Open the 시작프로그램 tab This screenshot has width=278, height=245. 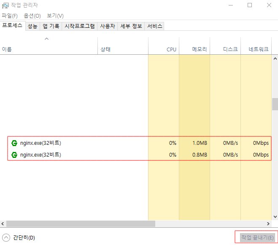(x=80, y=27)
